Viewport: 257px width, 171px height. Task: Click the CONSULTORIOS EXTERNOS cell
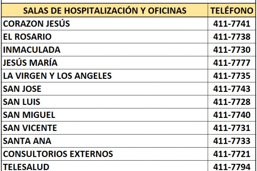[x=105, y=154]
